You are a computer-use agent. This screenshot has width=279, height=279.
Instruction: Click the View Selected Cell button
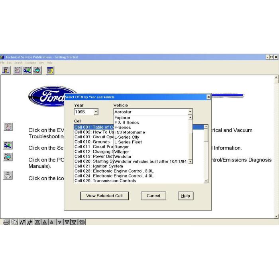[104, 196]
